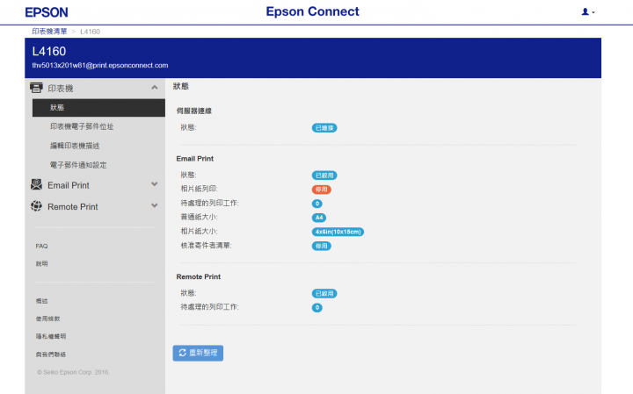Select the 狀態 sidebar item

98,108
